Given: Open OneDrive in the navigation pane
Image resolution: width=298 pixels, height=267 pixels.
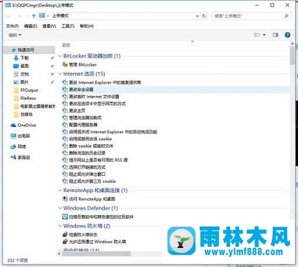Looking at the screenshot, I should pyautogui.click(x=23, y=125).
